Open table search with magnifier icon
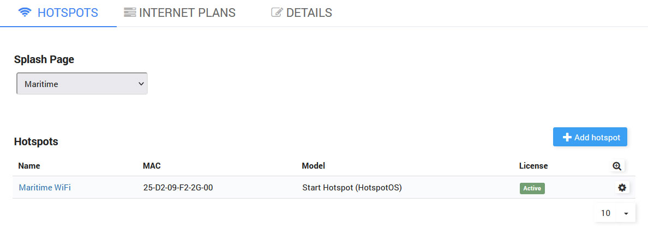 (x=617, y=166)
